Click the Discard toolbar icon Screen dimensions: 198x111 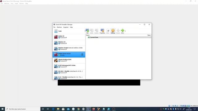pos(118,31)
